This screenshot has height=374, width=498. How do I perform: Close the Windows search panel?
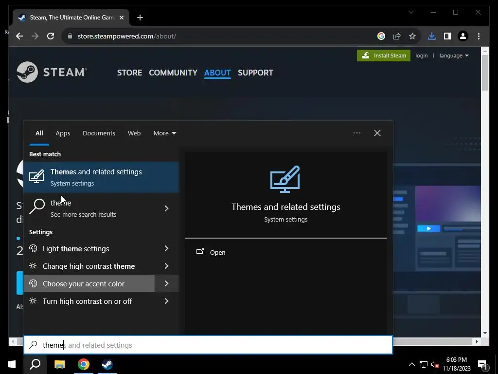(x=377, y=133)
